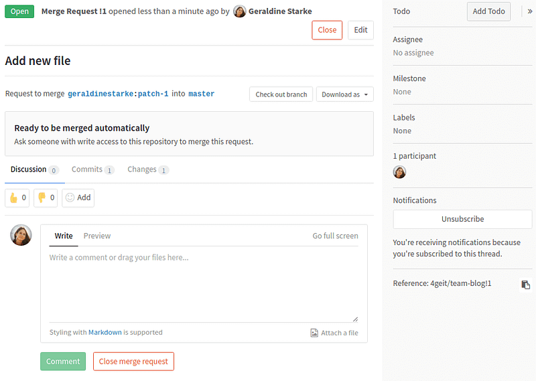Click the Attach a file icon
This screenshot has height=381, width=536.
click(x=314, y=333)
